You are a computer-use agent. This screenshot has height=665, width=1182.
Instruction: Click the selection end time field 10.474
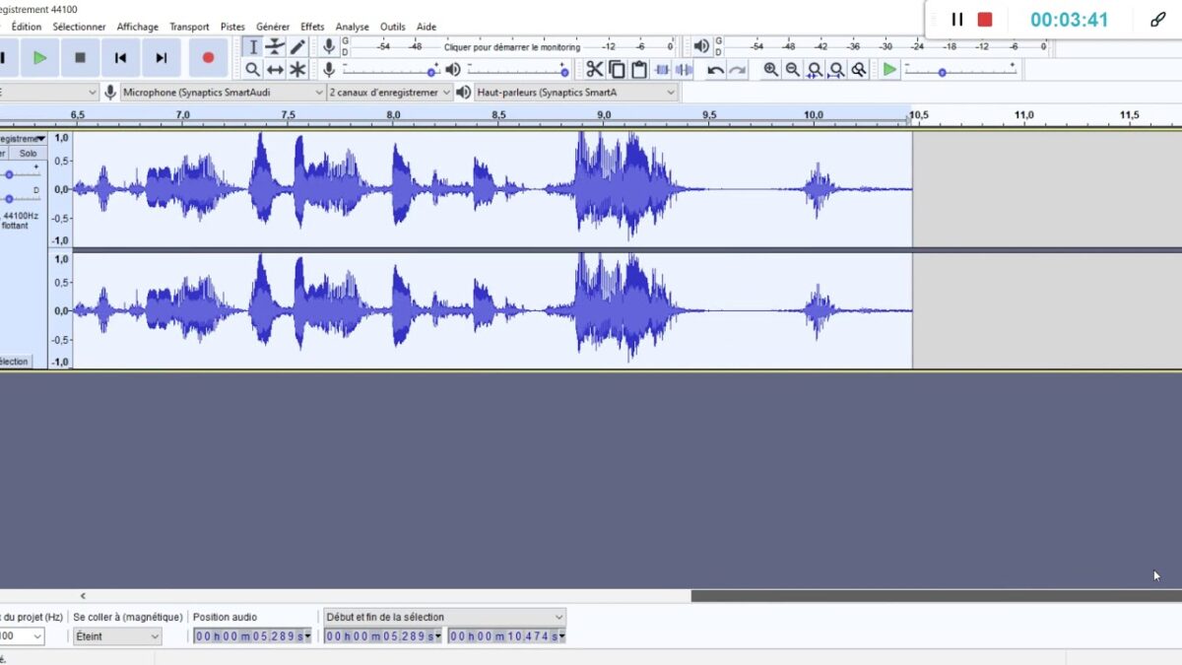pyautogui.click(x=507, y=636)
